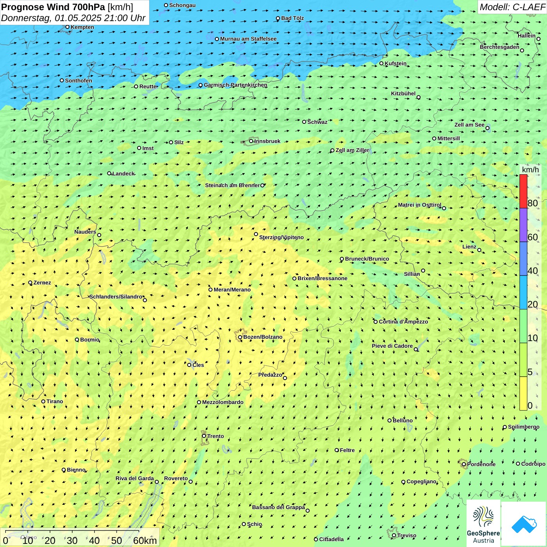
Task: Click the light blue 20–40 legend band
Action: click(523, 292)
